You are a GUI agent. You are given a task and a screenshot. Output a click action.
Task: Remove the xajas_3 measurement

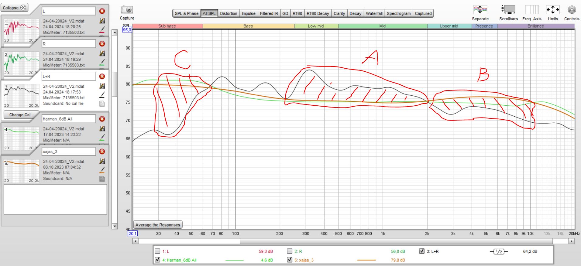(x=102, y=151)
